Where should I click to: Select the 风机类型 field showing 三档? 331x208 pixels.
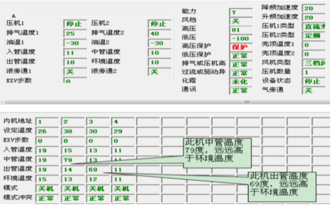point(314,63)
